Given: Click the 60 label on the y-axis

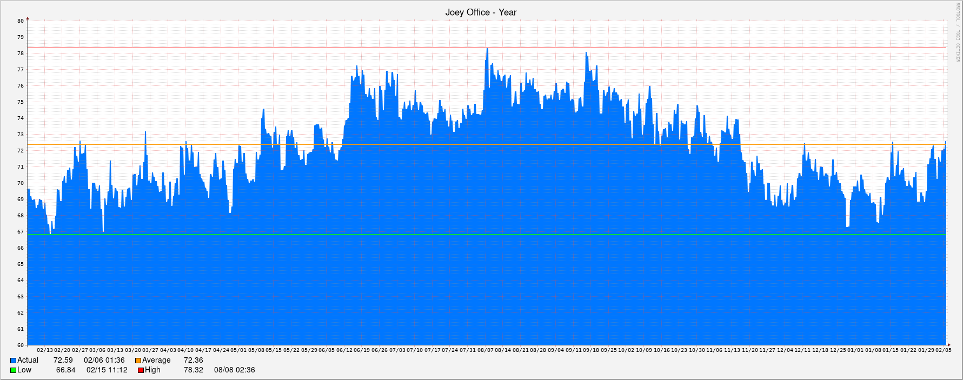Looking at the screenshot, I should pos(21,345).
